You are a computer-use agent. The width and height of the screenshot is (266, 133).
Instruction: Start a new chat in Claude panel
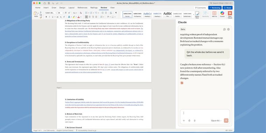pyautogui.click(x=224, y=29)
